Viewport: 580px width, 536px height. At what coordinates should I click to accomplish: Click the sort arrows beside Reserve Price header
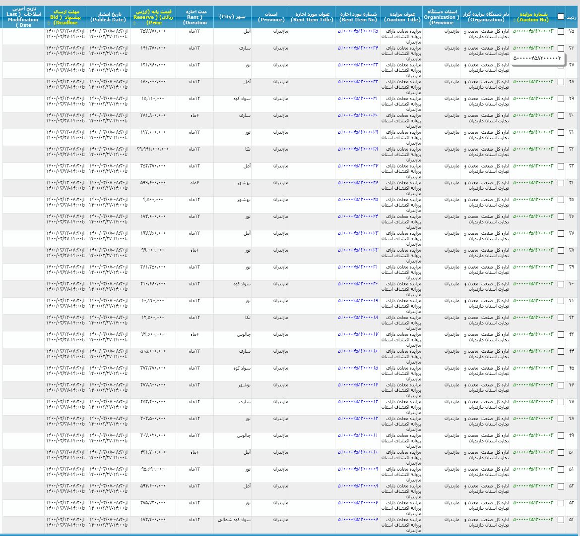(134, 23)
